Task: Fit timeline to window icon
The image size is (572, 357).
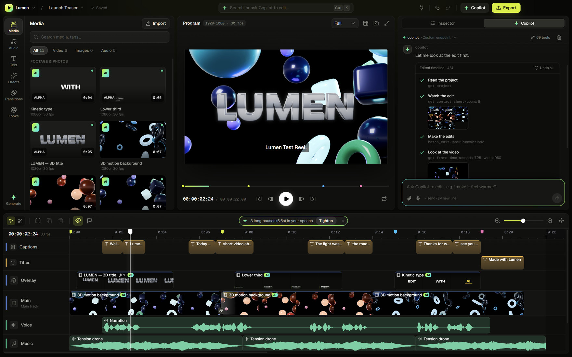Action: click(x=561, y=221)
